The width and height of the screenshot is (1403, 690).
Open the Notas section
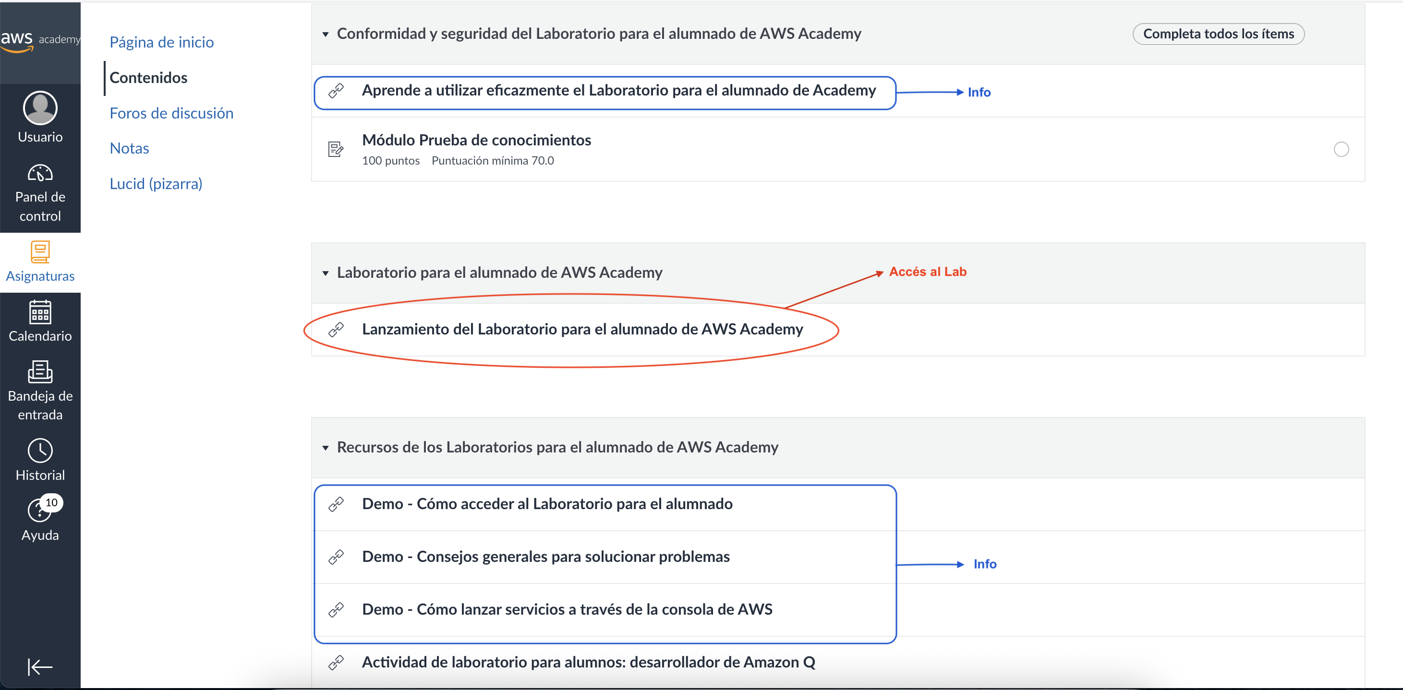(x=129, y=147)
